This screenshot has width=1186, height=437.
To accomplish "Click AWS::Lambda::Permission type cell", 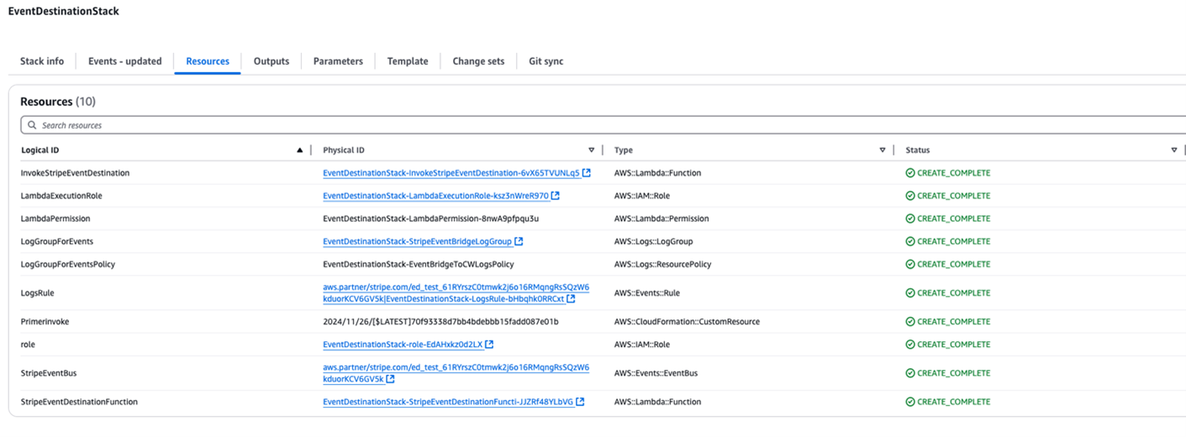I will click(662, 218).
